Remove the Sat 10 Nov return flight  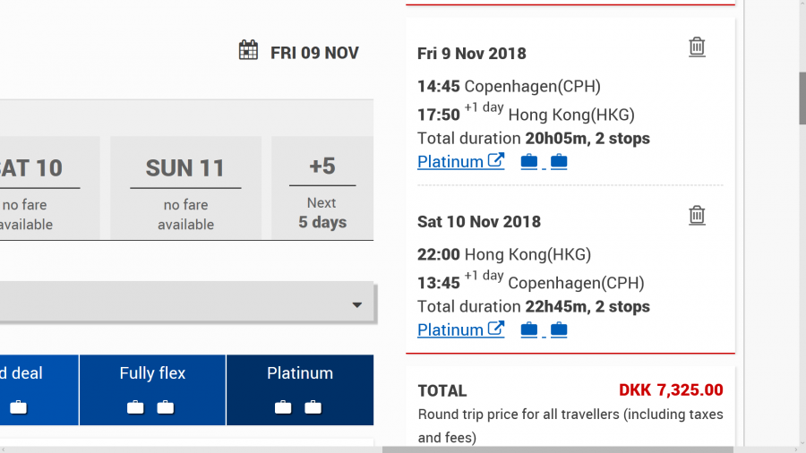tap(697, 216)
